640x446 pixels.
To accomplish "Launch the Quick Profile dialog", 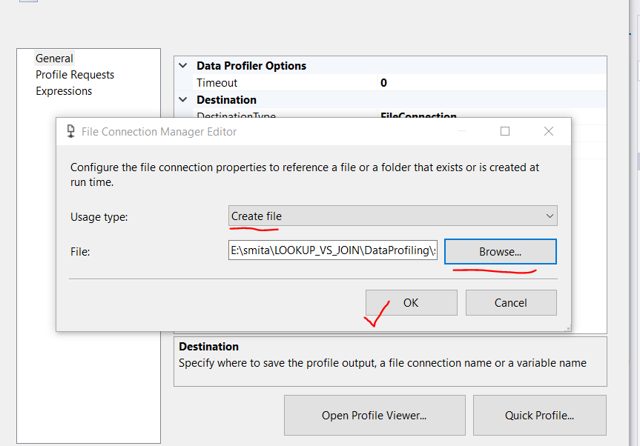I will pyautogui.click(x=539, y=416).
